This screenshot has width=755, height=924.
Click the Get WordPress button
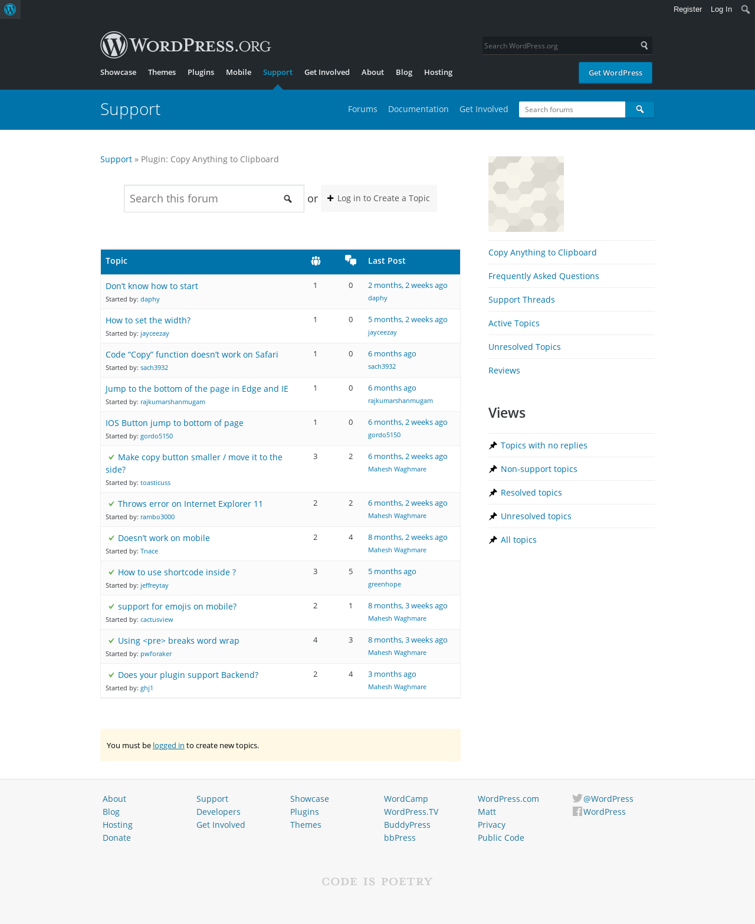(x=615, y=73)
